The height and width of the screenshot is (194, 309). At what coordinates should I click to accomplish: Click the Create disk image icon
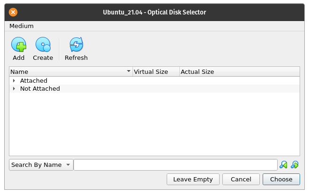coord(43,45)
